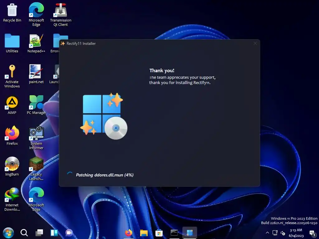Viewport: 319px width, 239px height.
Task: Click the "Patching ddores.dll.mun (4%)" status text
Action: (x=105, y=175)
